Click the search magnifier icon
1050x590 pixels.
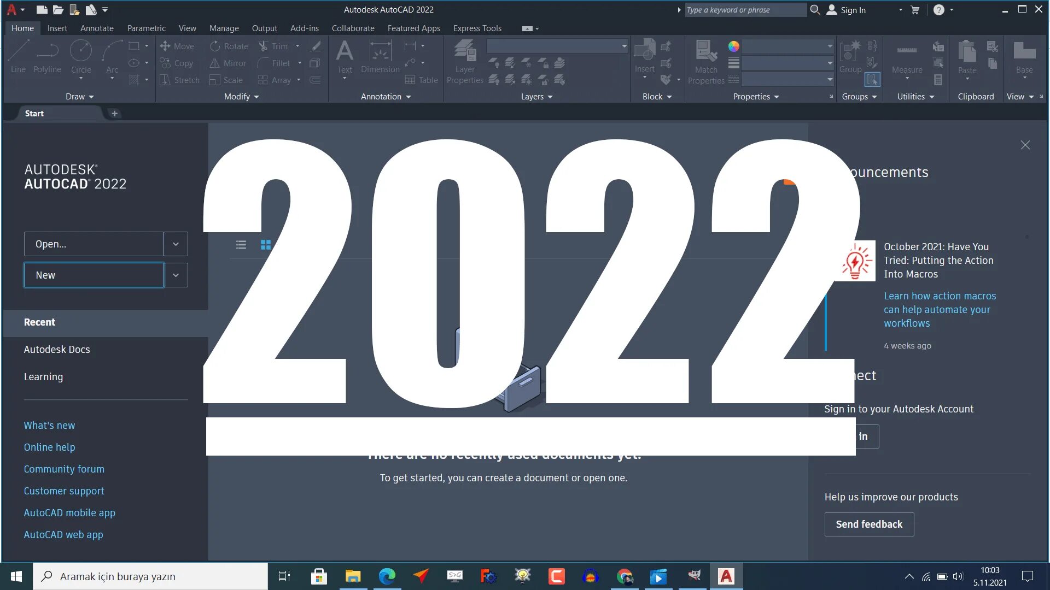tap(815, 10)
